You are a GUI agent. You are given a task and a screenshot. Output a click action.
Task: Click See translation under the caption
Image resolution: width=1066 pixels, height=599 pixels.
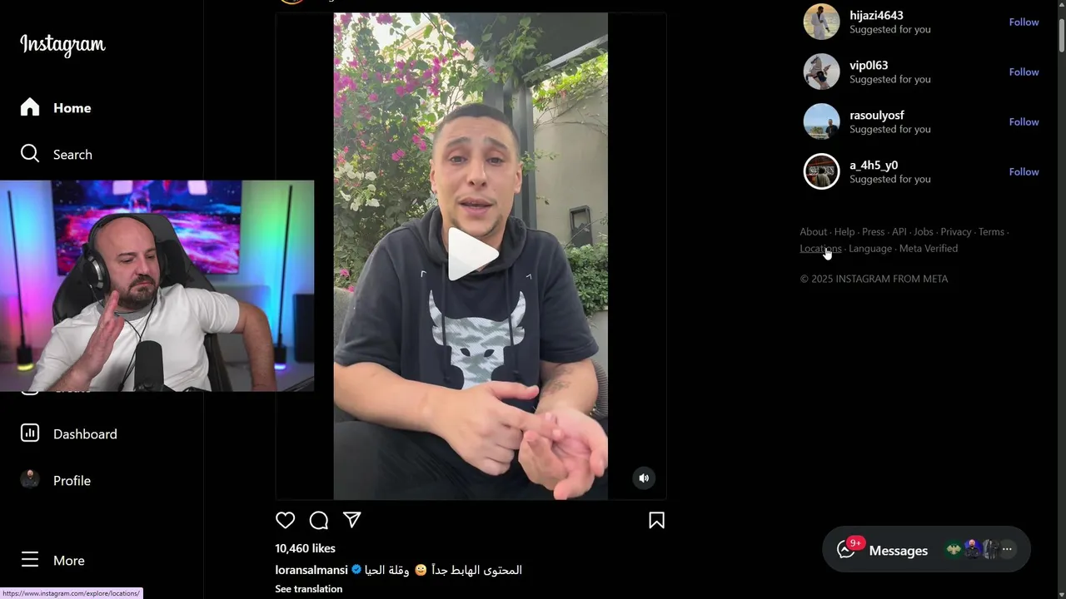click(x=309, y=589)
